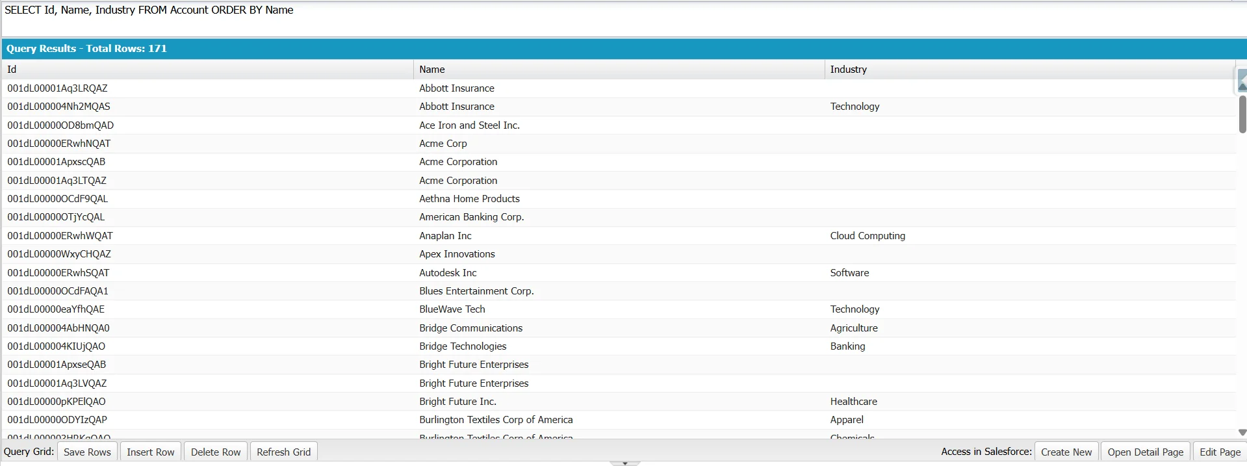1247x466 pixels.
Task: Select Id cell 001dL000004KIUjQAO
Action: tap(207, 346)
